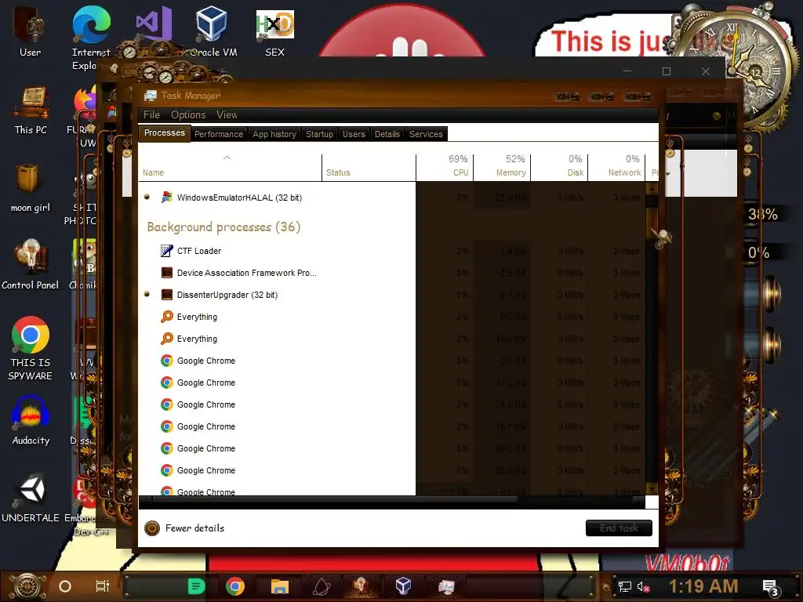Click the vertical scrollbar's down arrow in process list

tap(652, 489)
